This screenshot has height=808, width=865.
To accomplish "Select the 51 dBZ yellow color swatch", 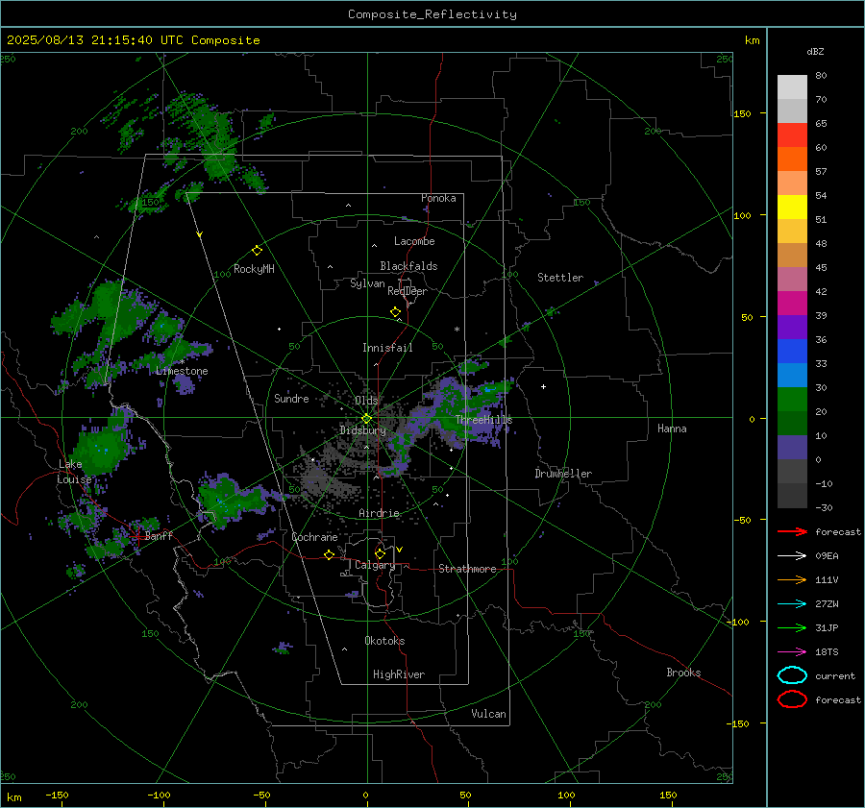I will point(792,208).
